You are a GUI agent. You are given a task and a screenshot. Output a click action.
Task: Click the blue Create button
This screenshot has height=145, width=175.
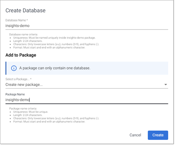coord(158,135)
